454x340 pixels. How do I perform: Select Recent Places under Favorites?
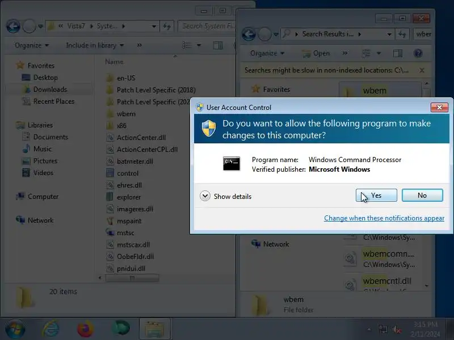coord(48,101)
